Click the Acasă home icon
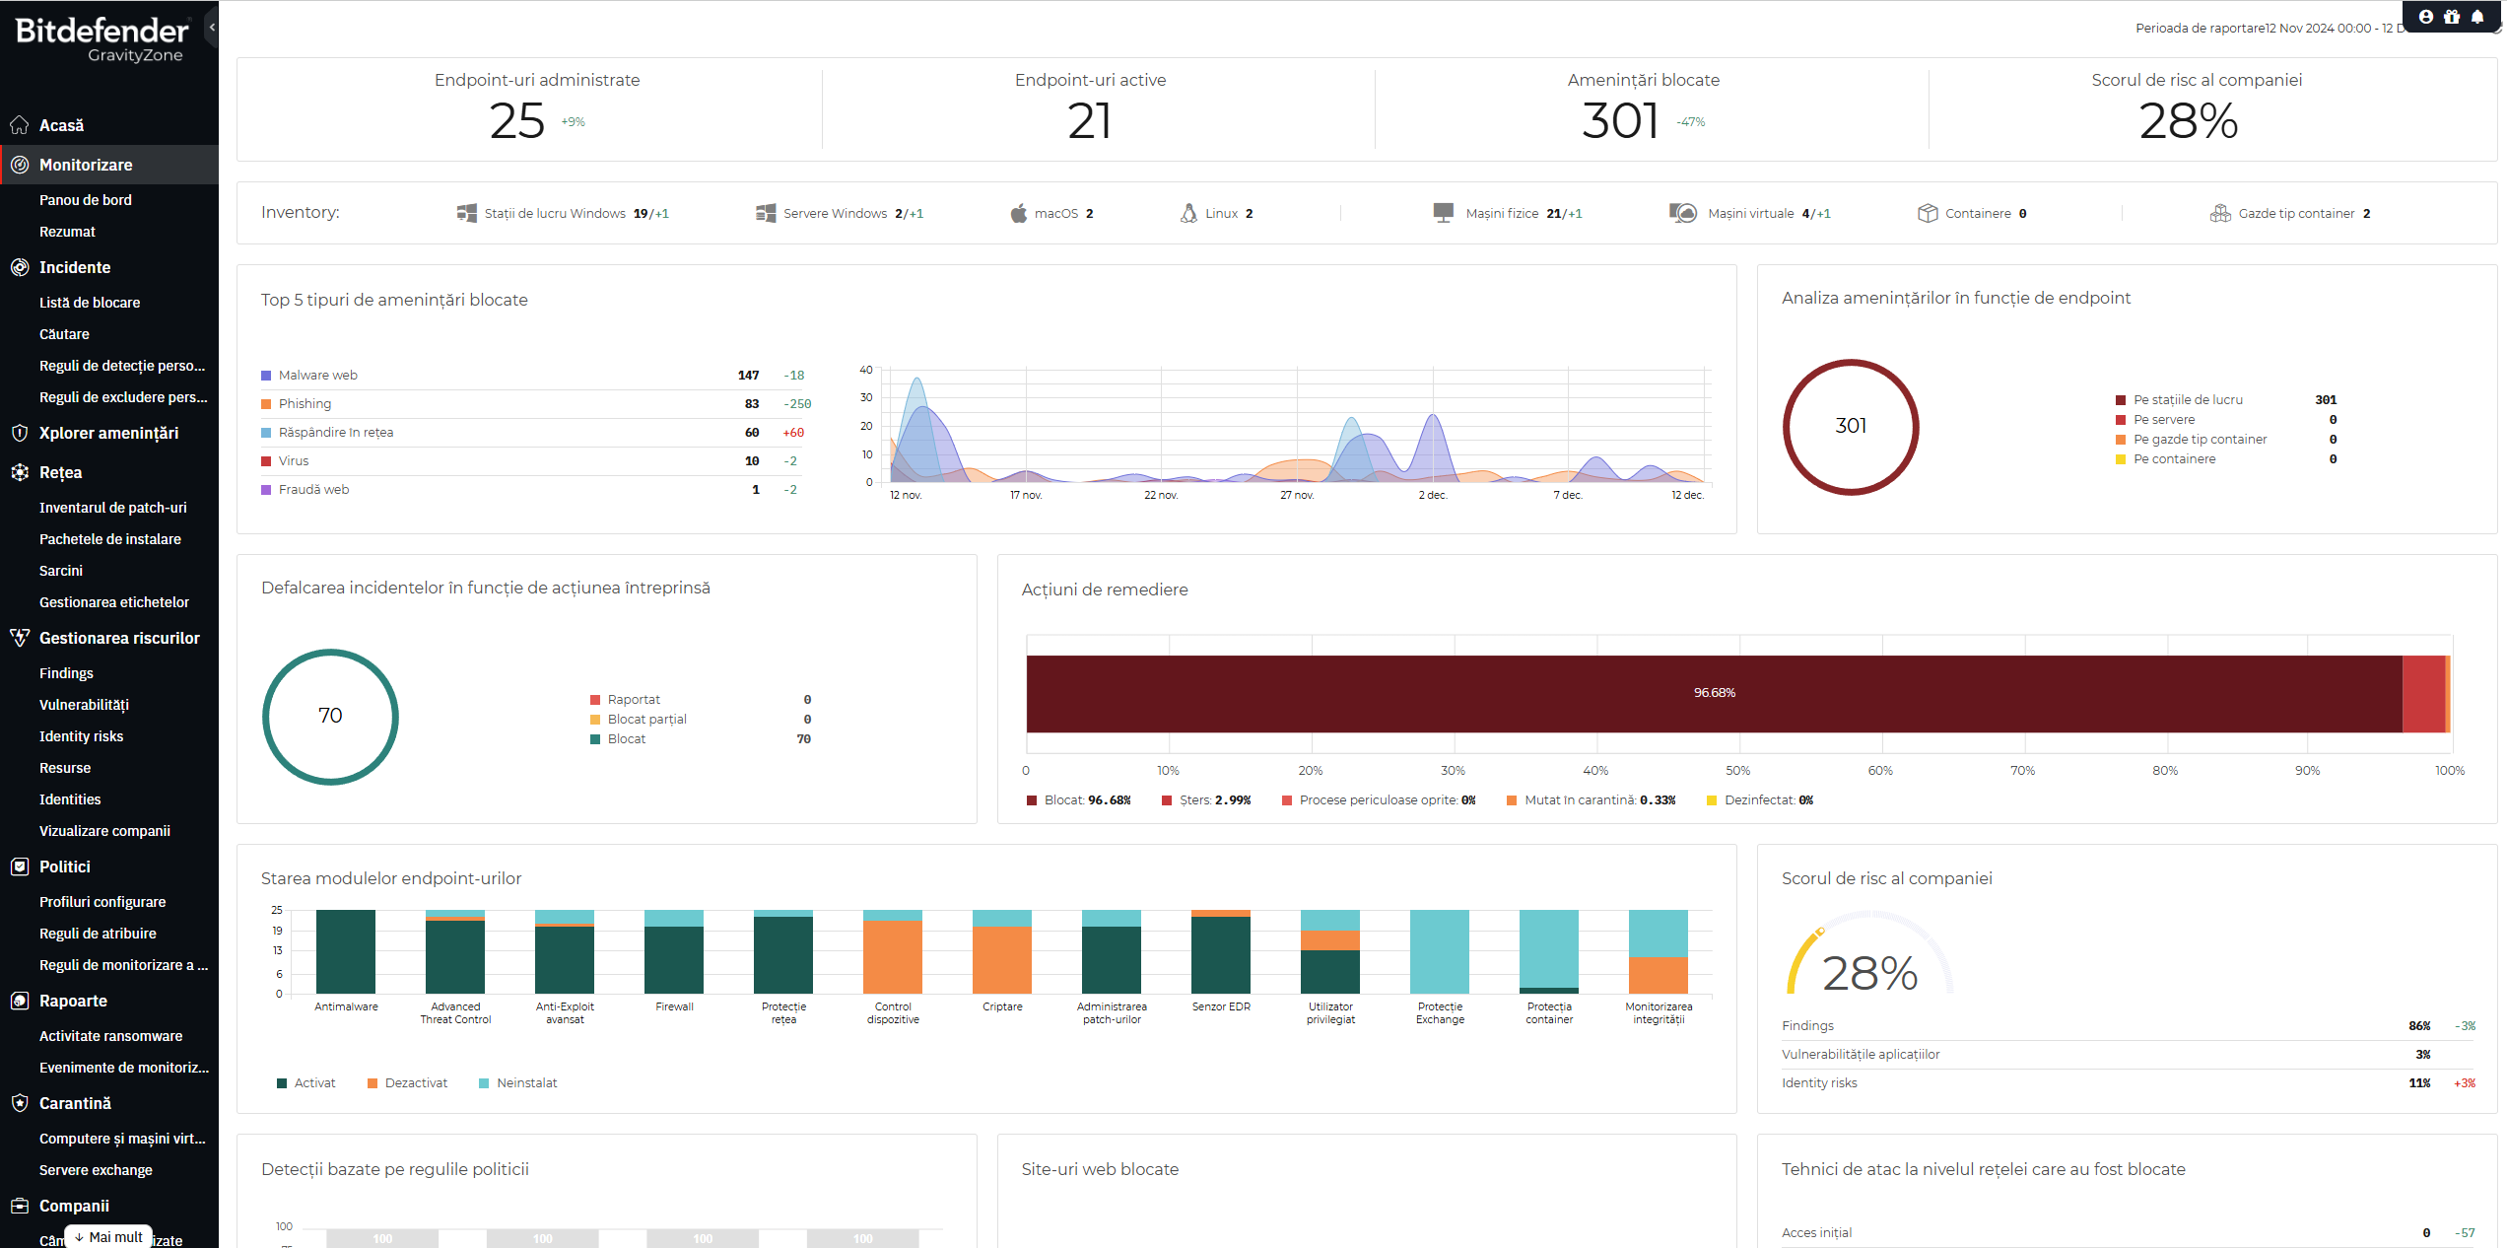This screenshot has width=2507, height=1248. click(19, 125)
